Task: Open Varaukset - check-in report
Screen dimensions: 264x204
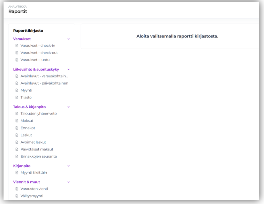Action: tap(38, 46)
